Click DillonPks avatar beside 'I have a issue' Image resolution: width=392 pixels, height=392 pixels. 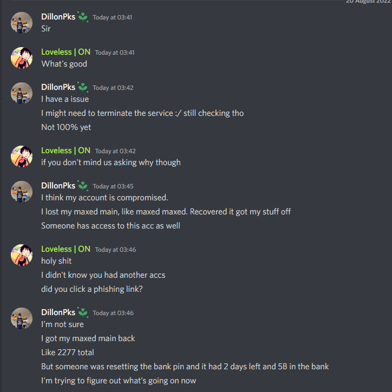(x=22, y=93)
